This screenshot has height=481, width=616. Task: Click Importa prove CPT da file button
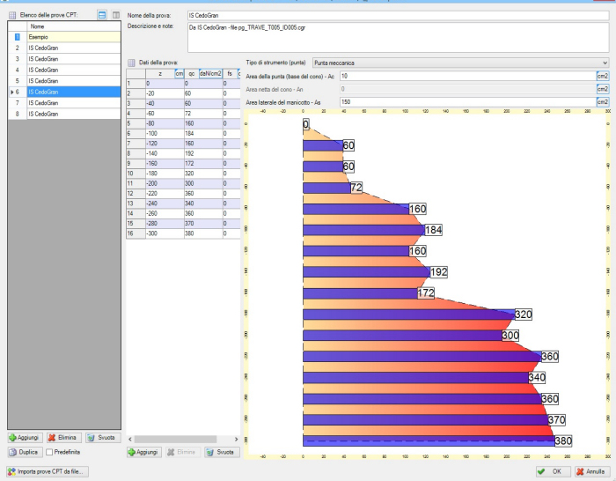pos(48,471)
